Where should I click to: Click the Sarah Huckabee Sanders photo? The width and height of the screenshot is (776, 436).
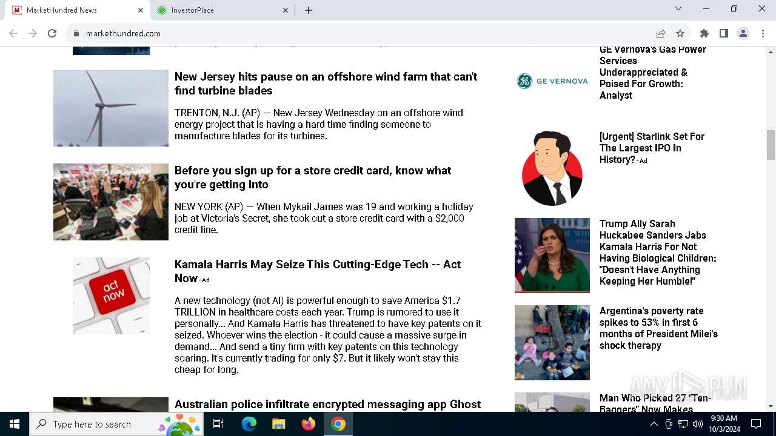coord(552,256)
